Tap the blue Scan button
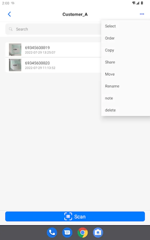Screen dimensions: 150x240 75,217
